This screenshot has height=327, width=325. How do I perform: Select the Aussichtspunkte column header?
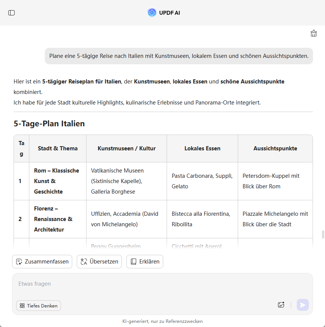[275, 148]
